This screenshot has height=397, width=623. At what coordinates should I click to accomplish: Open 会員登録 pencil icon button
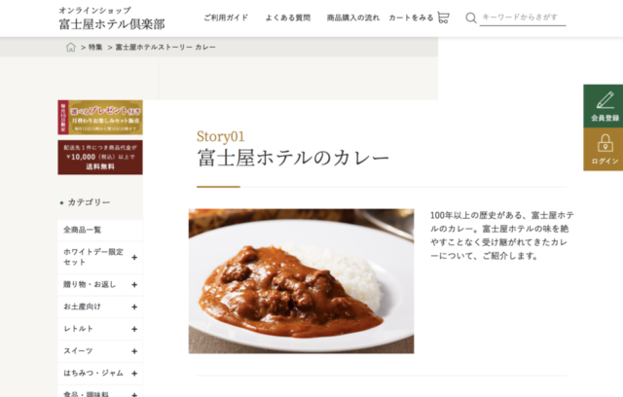click(x=605, y=106)
